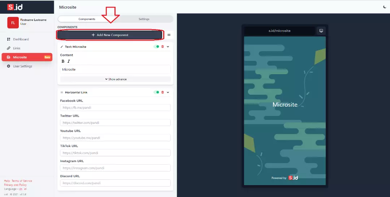Image resolution: width=390 pixels, height=197 pixels.
Task: Apply bold formatting to content
Action: (x=63, y=62)
